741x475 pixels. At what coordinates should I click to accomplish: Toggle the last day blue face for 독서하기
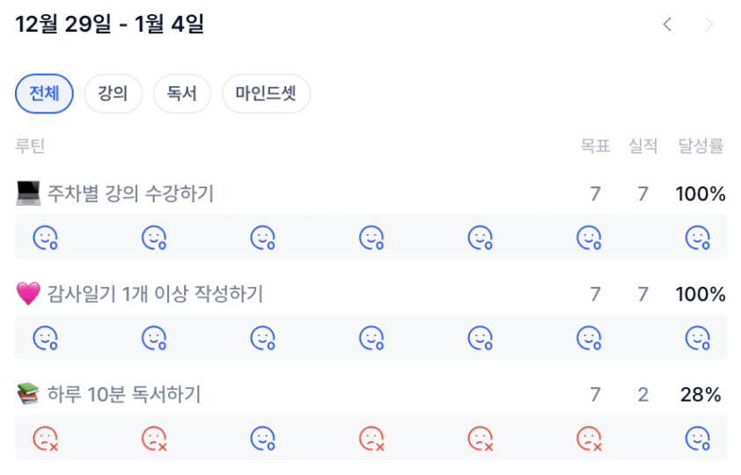coord(697,438)
